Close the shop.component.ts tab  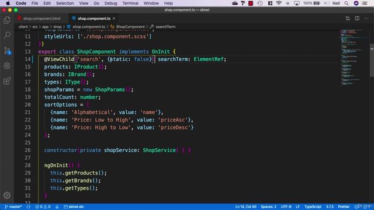tap(114, 18)
